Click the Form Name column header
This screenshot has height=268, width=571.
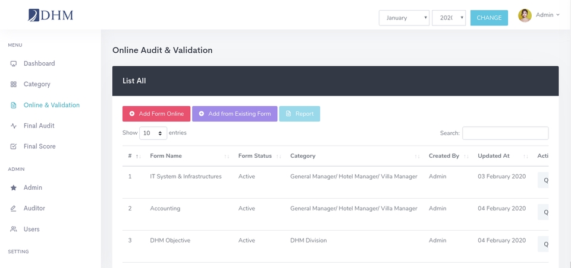(166, 156)
